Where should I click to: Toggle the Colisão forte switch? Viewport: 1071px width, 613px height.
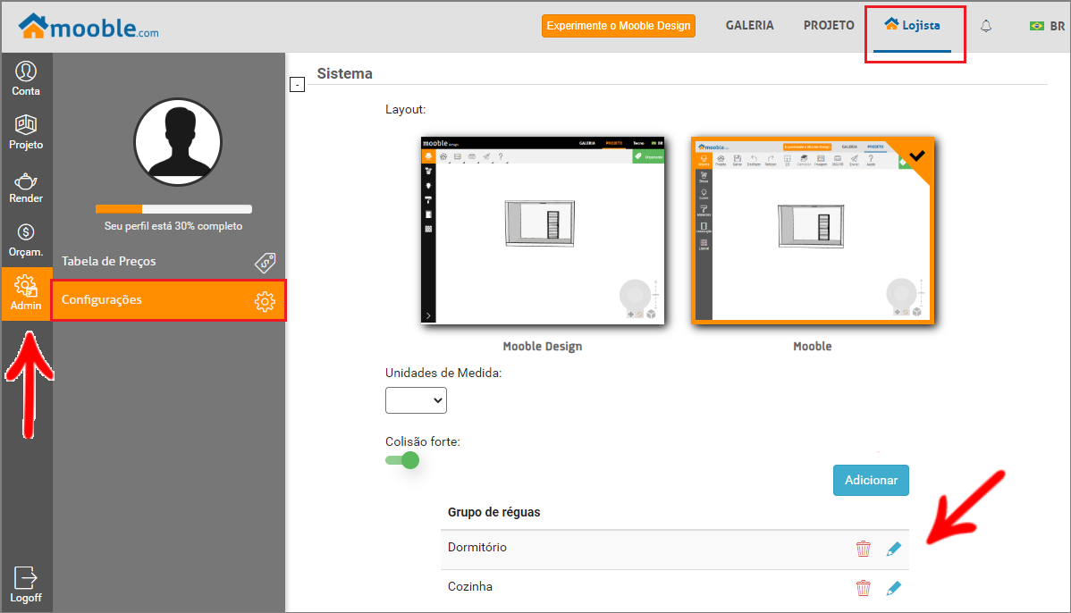click(402, 460)
